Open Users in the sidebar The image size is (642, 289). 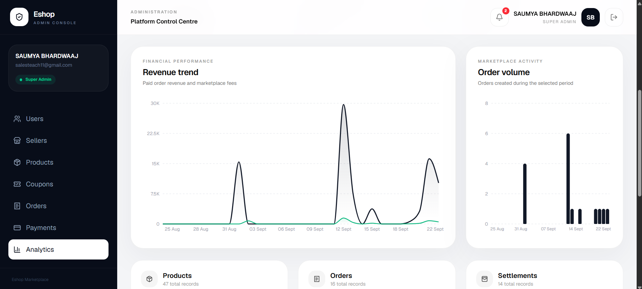point(58,119)
